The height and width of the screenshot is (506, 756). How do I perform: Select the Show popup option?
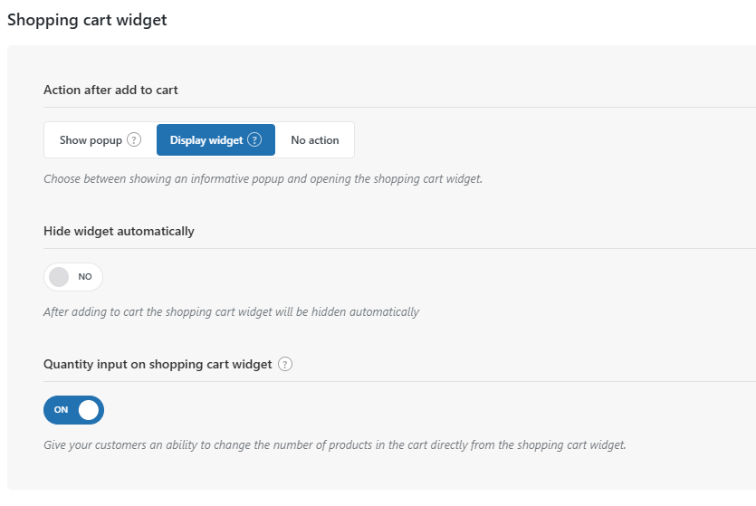point(100,139)
